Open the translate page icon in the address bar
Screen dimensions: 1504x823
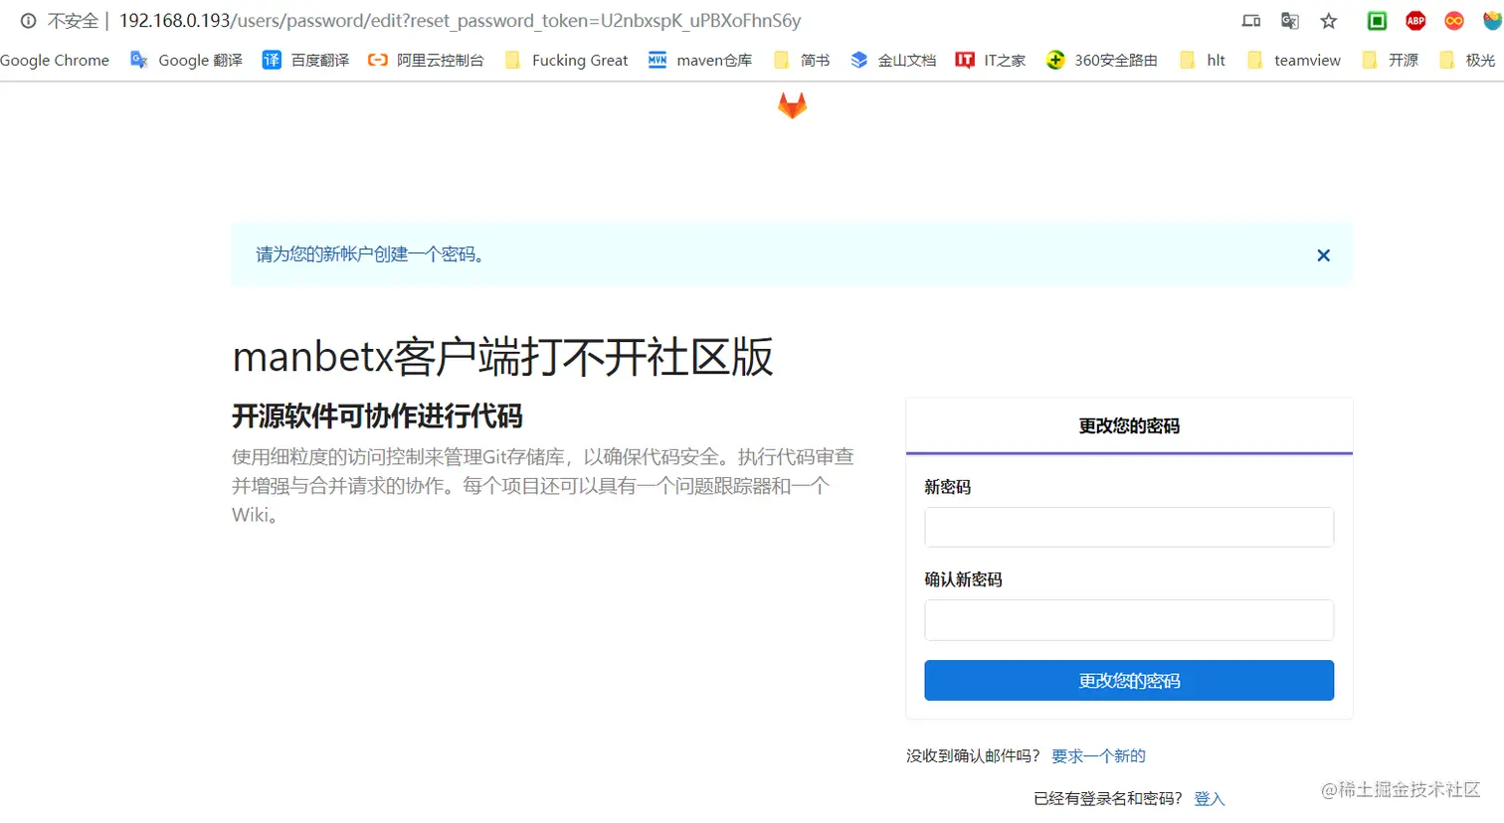[x=1290, y=21]
